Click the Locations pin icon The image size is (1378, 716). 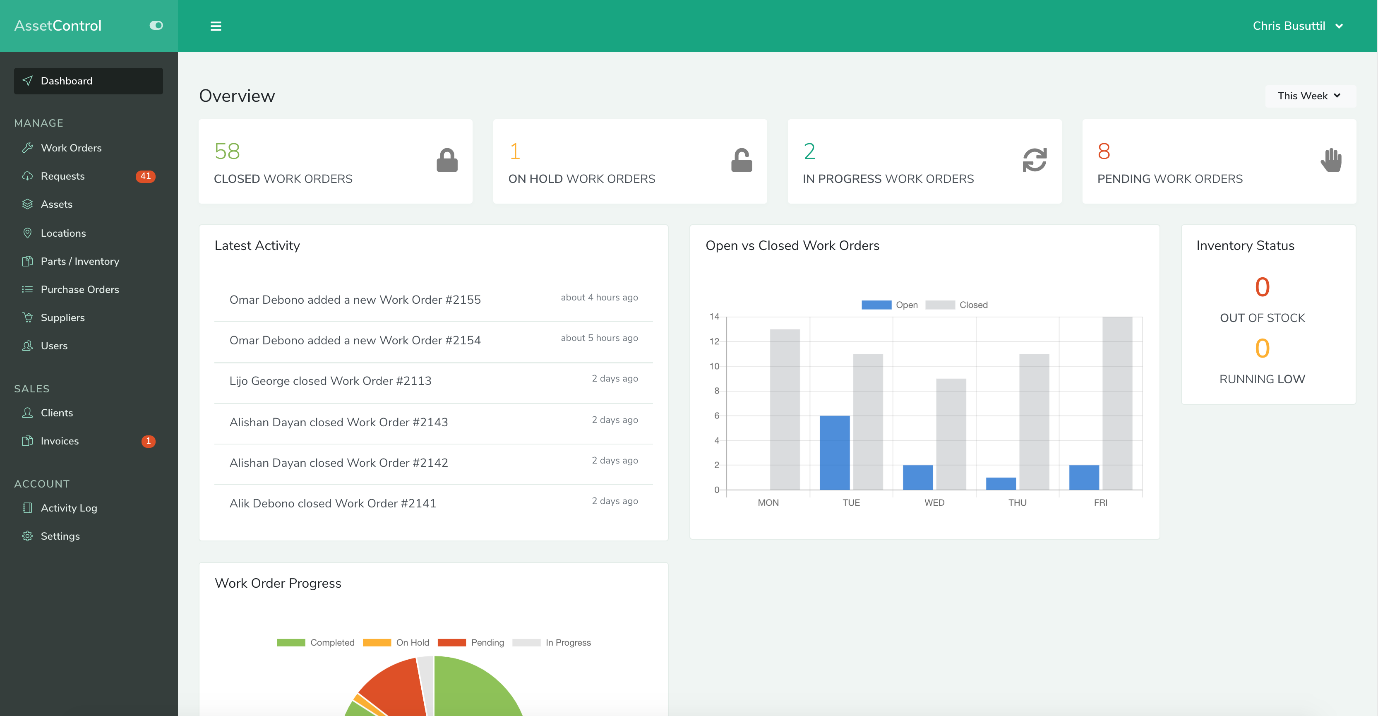coord(27,233)
